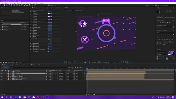Toggle stopwatch for Color property
Viewport: 176px width, 99px height.
point(34,13)
